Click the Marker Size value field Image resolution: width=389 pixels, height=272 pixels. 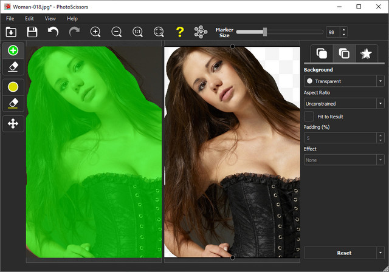click(332, 32)
